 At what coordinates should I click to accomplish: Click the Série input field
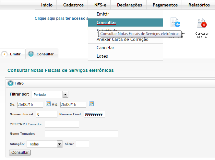coord(83,144)
